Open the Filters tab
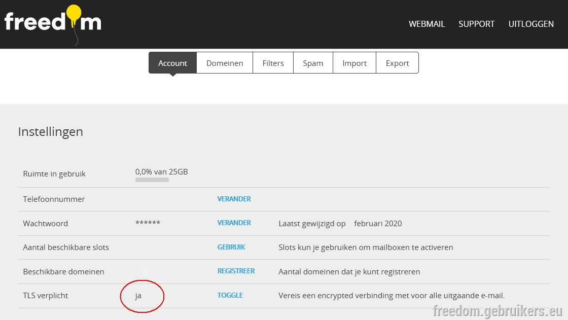Image resolution: width=568 pixels, height=320 pixels. pyautogui.click(x=273, y=63)
